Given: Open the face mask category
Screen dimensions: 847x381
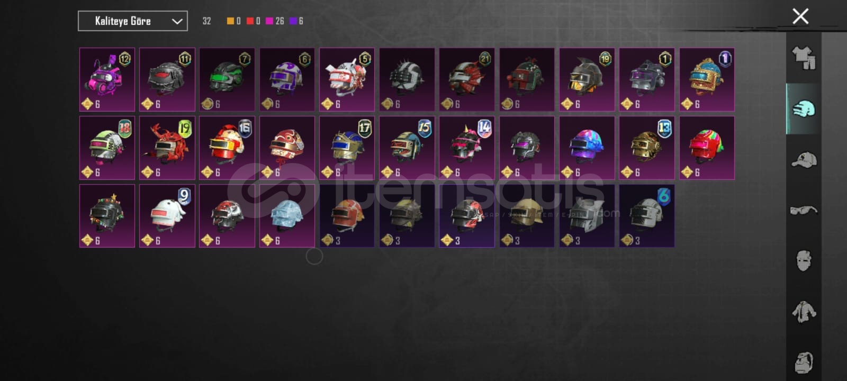Looking at the screenshot, I should (804, 260).
